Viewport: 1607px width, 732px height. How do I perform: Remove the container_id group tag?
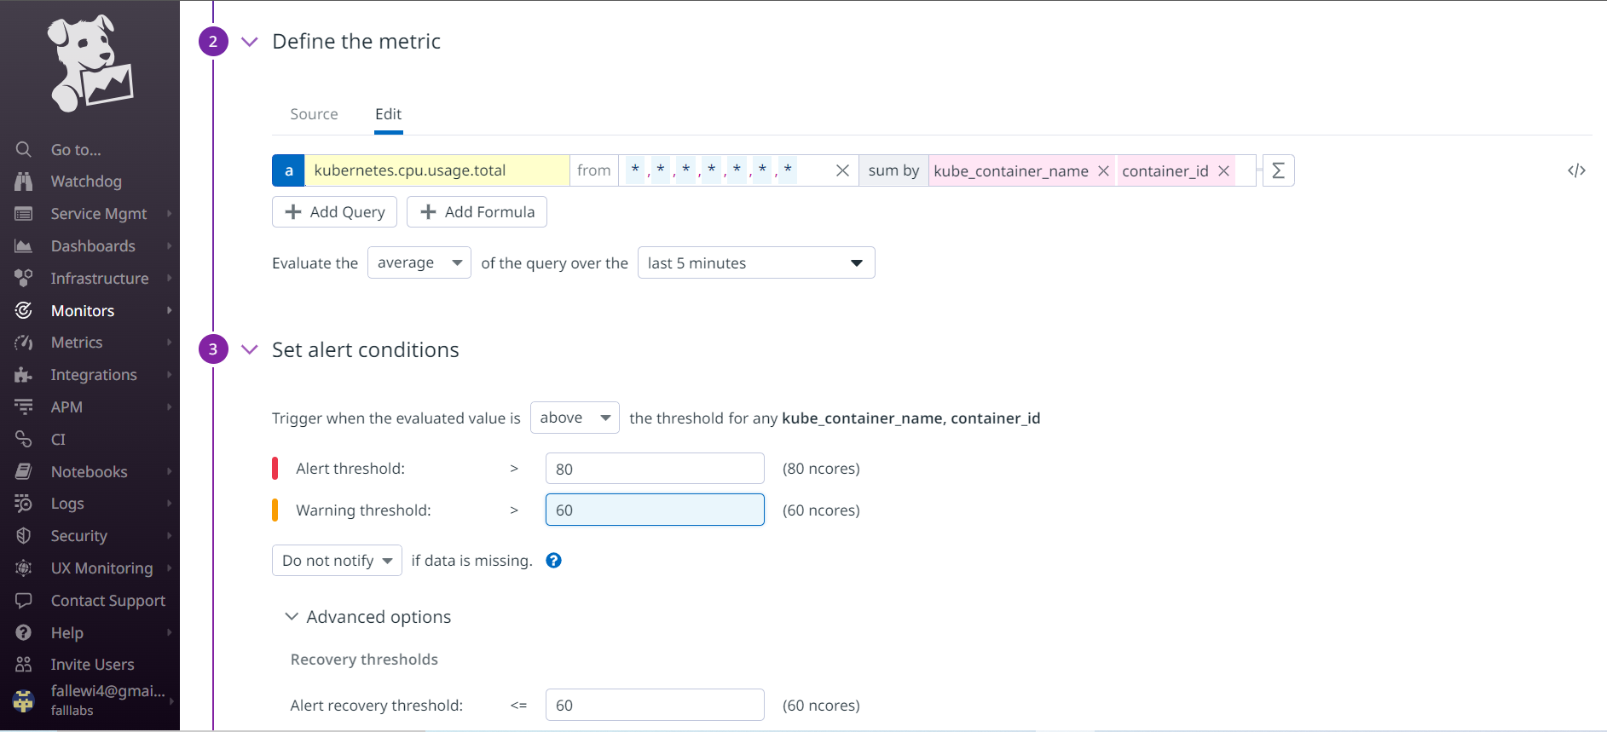click(1223, 171)
